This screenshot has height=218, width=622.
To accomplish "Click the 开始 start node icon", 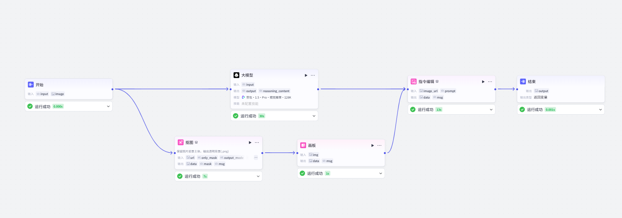I will coord(31,85).
